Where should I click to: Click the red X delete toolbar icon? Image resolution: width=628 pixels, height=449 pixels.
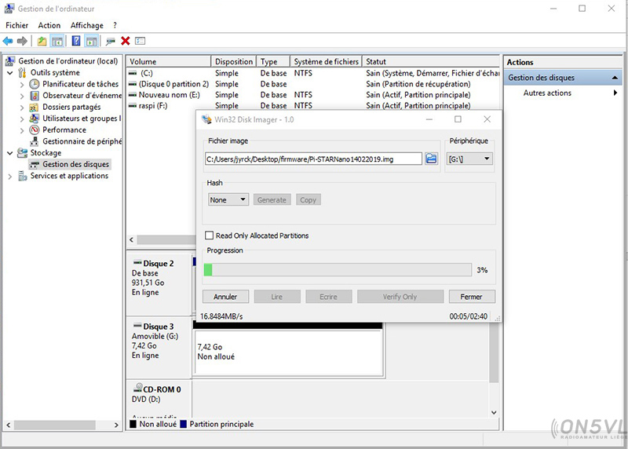126,41
